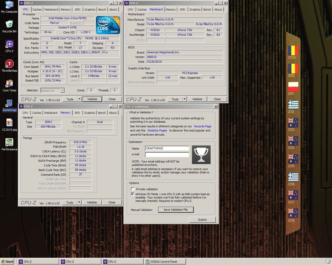
Task: Open SPD tab in CPU window
Action: (x=78, y=10)
